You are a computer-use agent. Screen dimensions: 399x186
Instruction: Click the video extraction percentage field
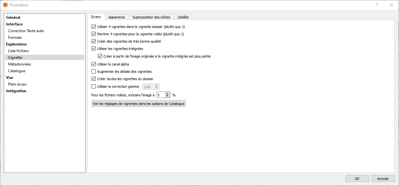pos(161,95)
